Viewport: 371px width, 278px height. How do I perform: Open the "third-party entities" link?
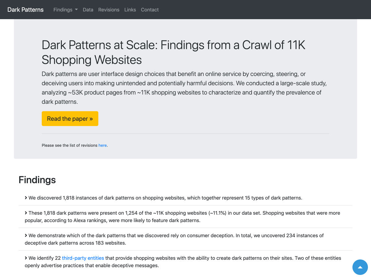coord(83,258)
